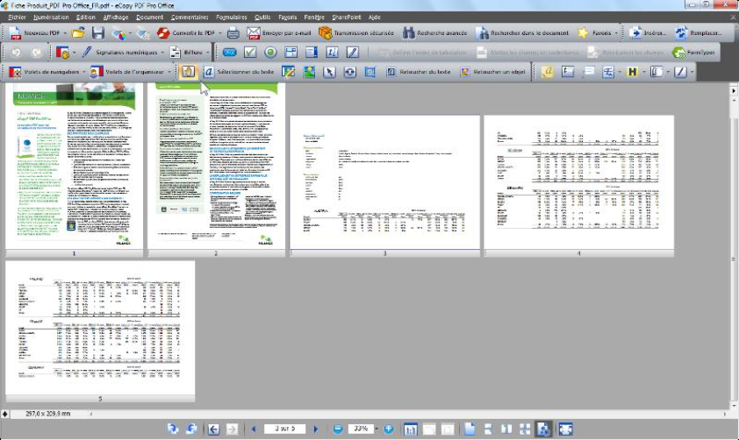
Task: Redo the last undone action
Action: tap(36, 53)
